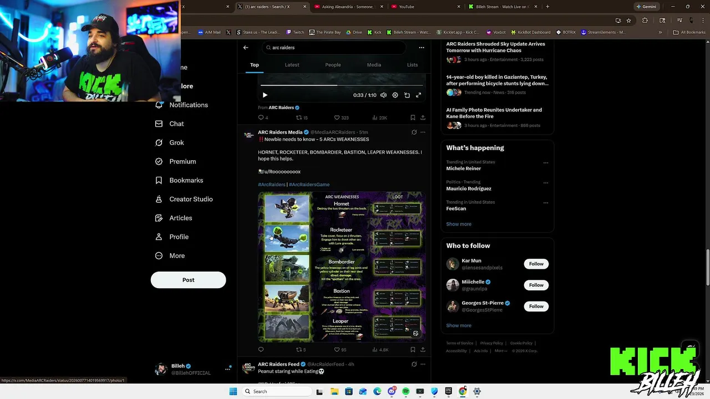The width and height of the screenshot is (710, 399).
Task: Open the ARC Raiders Media profile name
Action: (x=280, y=132)
